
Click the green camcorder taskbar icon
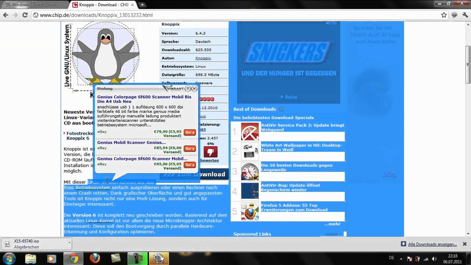pos(138,258)
